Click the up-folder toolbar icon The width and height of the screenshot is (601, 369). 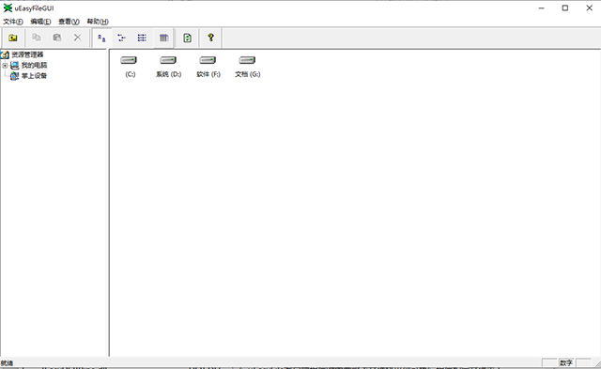pos(13,38)
